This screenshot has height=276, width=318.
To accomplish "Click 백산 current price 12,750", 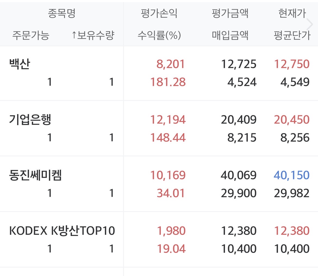I will pos(292,64).
